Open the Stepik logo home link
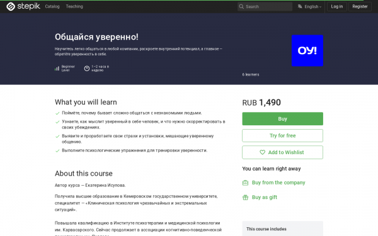Image resolution: width=378 pixels, height=236 pixels. pos(23,6)
